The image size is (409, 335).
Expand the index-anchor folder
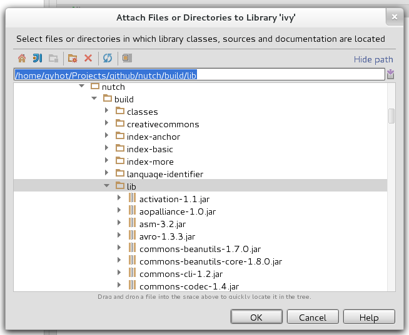tap(106, 135)
